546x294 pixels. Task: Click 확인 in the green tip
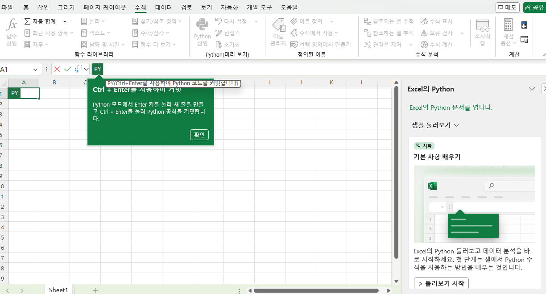click(199, 135)
